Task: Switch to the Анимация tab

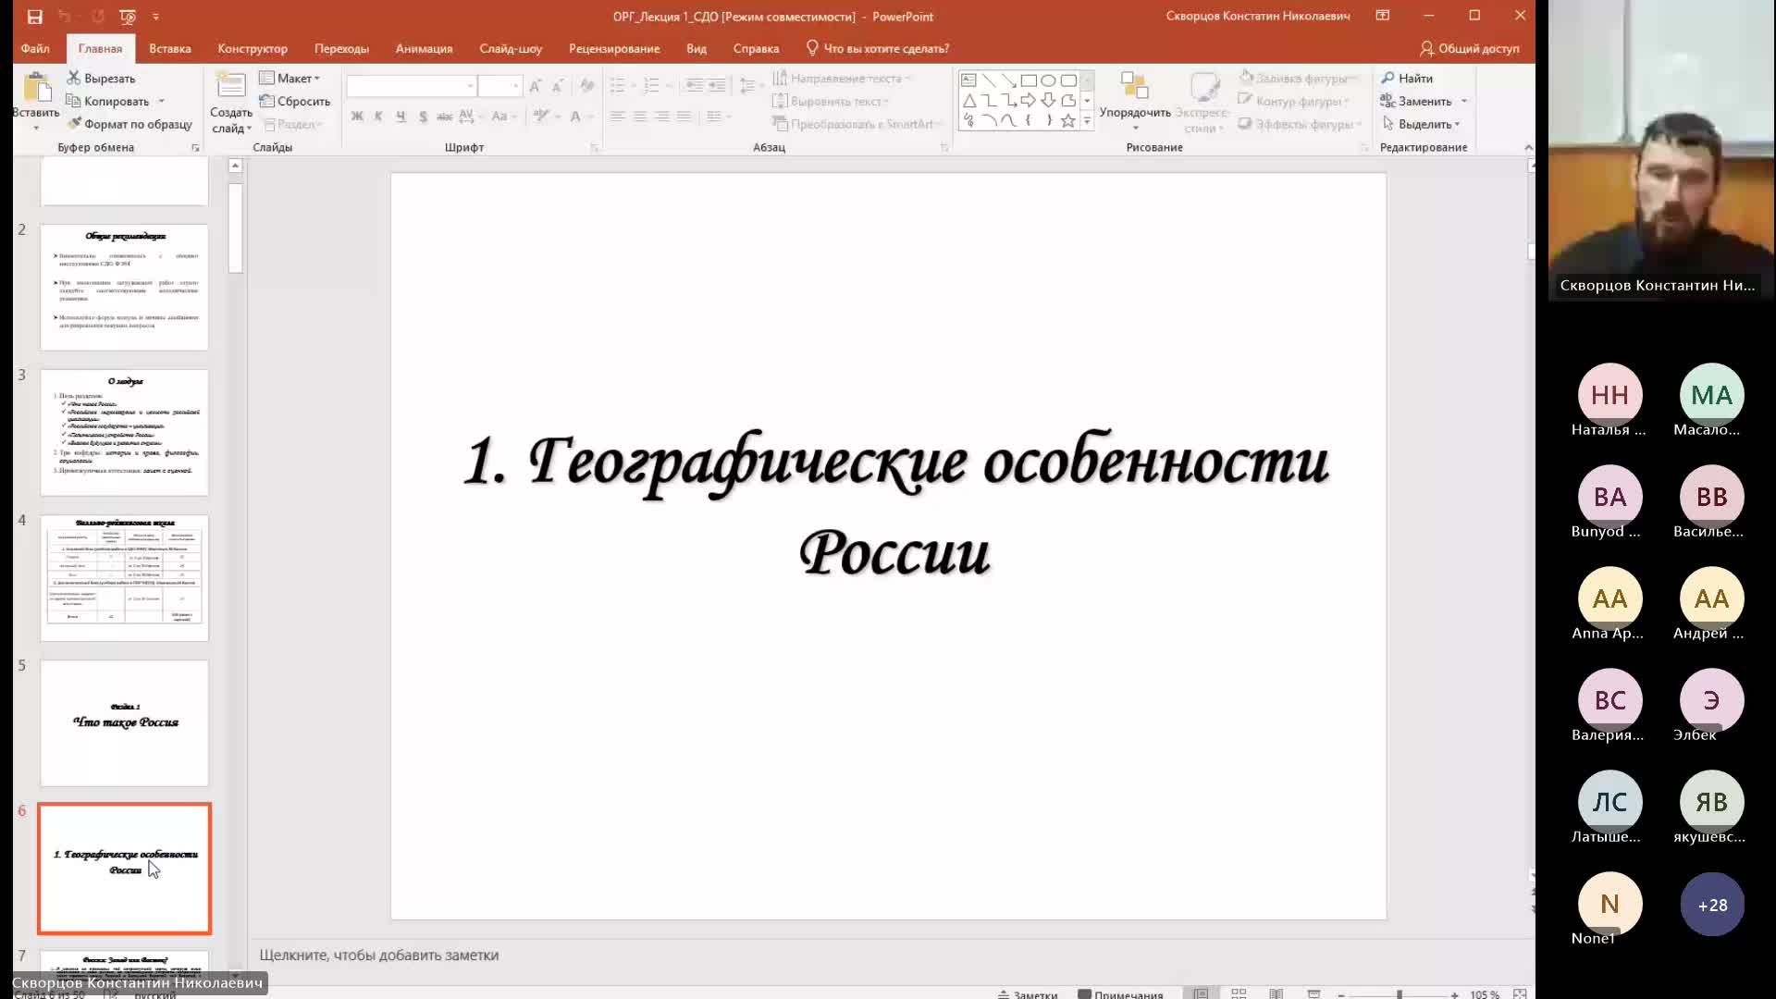Action: click(x=424, y=49)
